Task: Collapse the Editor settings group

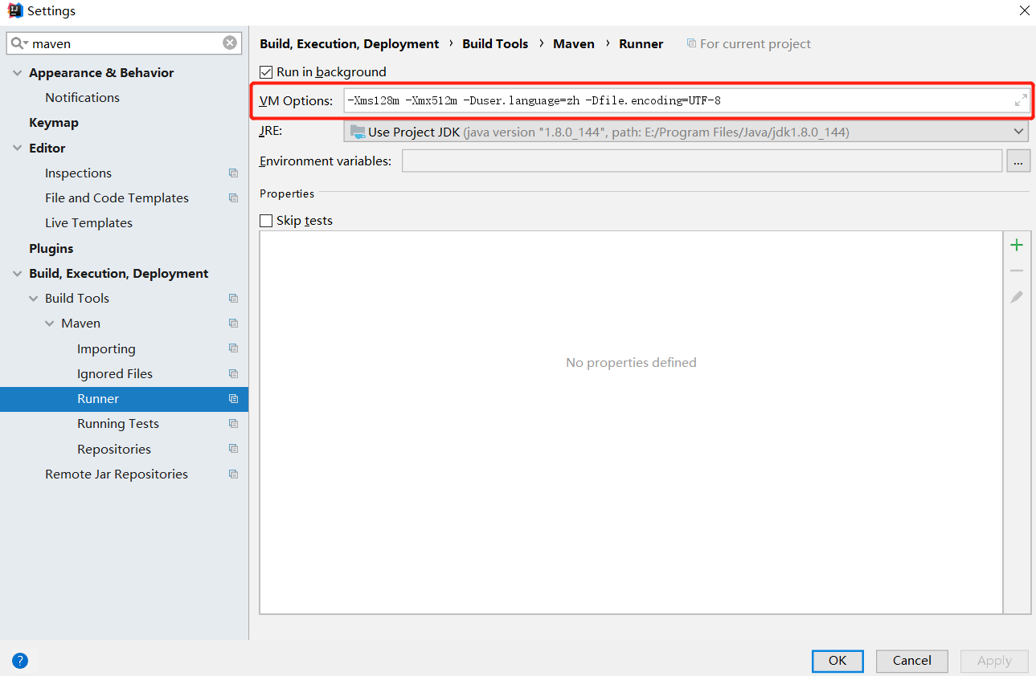Action: click(x=18, y=149)
